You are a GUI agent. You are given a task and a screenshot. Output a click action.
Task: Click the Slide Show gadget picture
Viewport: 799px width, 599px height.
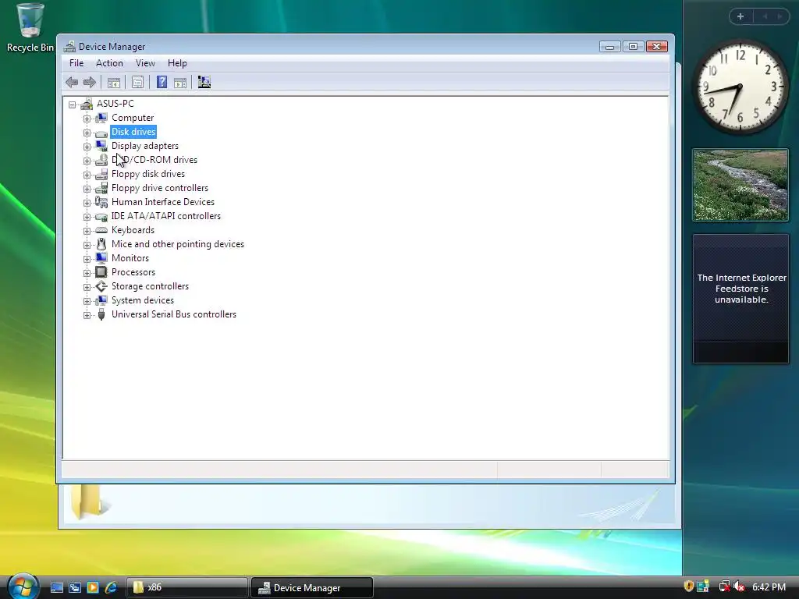tap(740, 185)
